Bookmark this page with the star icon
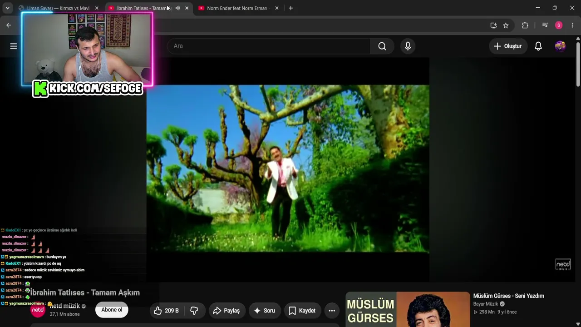Viewport: 581px width, 327px height. 506,25
